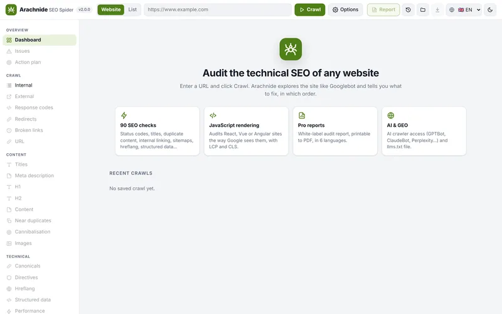The width and height of the screenshot is (502, 314).
Task: Open the Options settings button
Action: pos(346,9)
